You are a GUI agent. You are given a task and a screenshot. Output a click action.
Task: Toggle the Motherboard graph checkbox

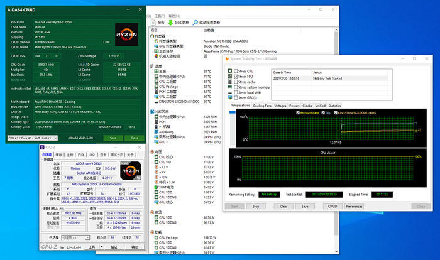tap(298, 113)
